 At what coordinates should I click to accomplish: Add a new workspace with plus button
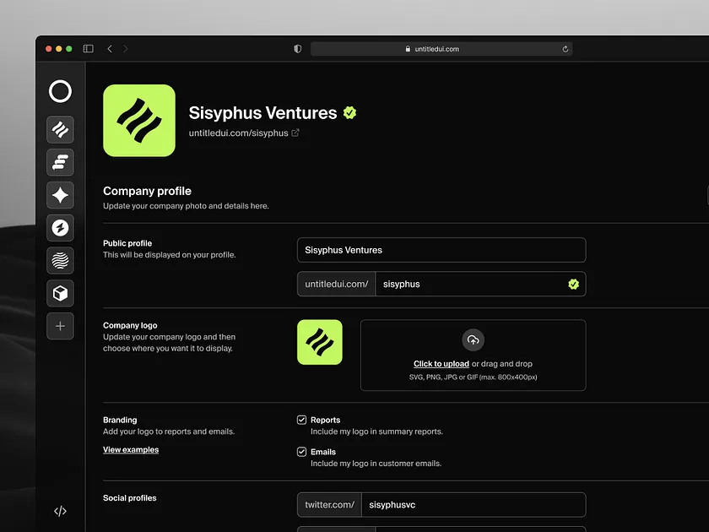tap(60, 326)
